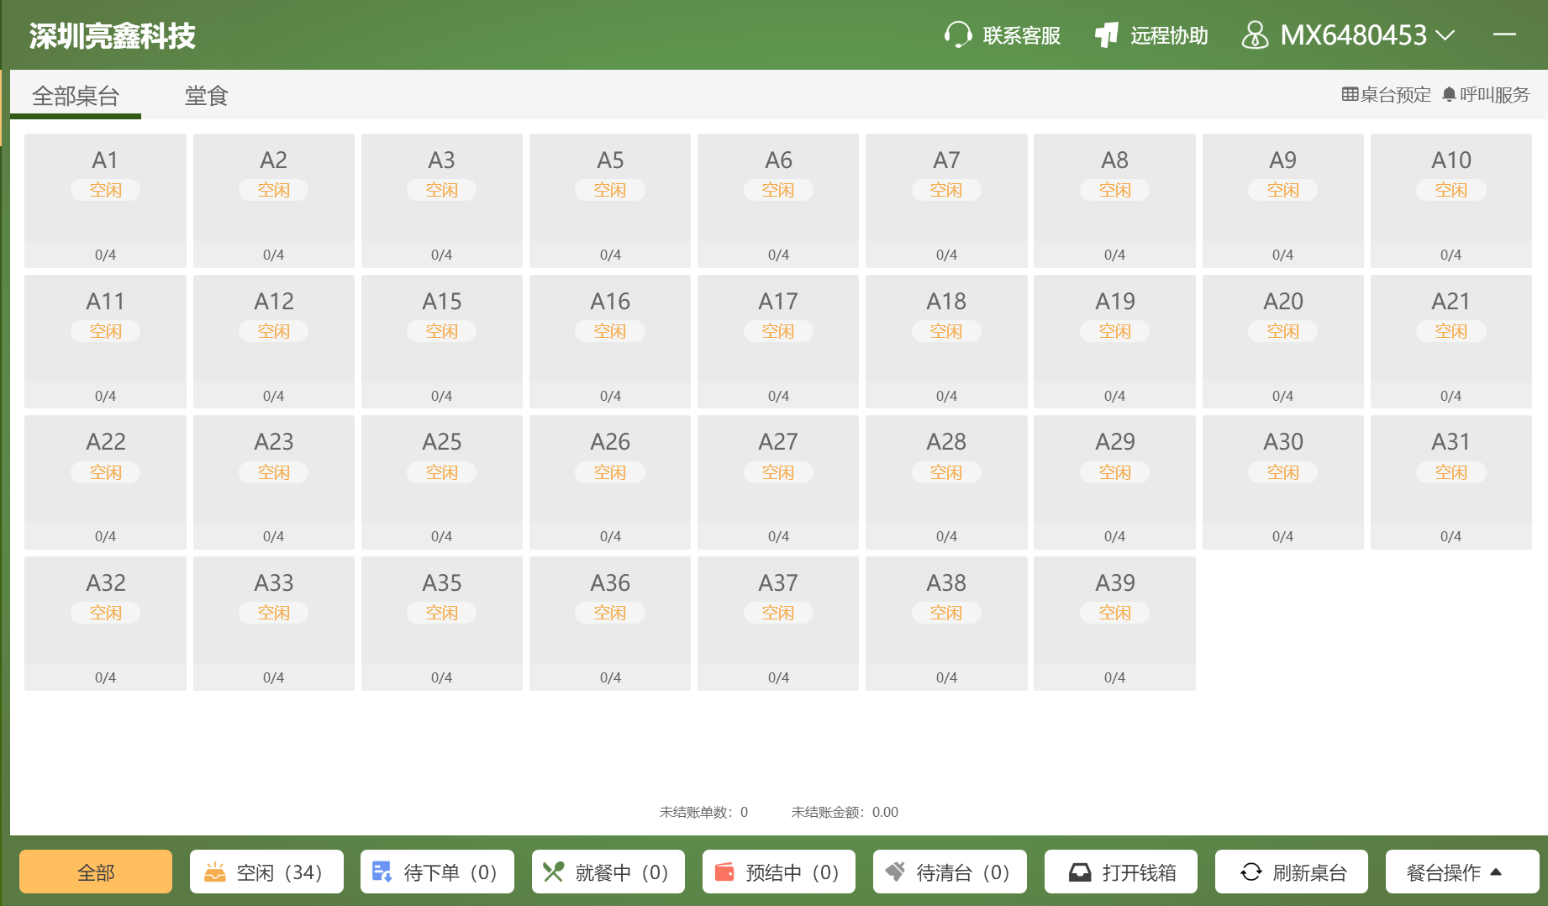Click the call service bell icon
The image size is (1548, 906).
[1449, 94]
